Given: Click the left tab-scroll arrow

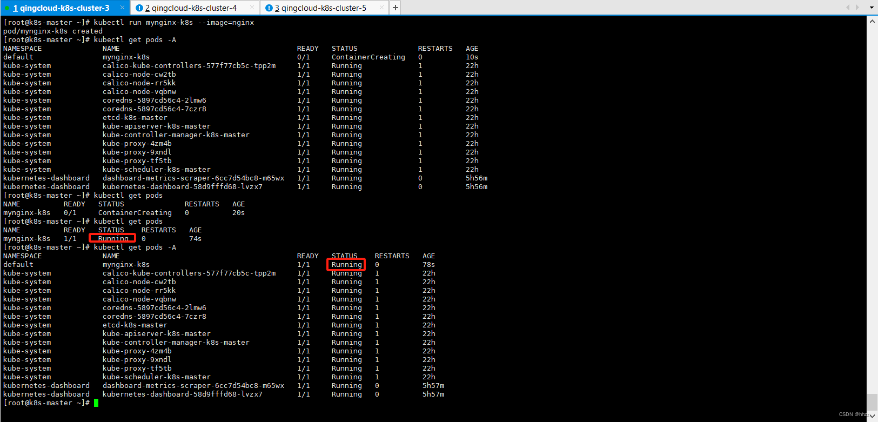Looking at the screenshot, I should pyautogui.click(x=848, y=8).
